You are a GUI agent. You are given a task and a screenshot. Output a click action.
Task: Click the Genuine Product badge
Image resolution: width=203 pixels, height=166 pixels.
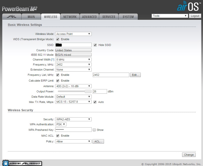[22, 163]
